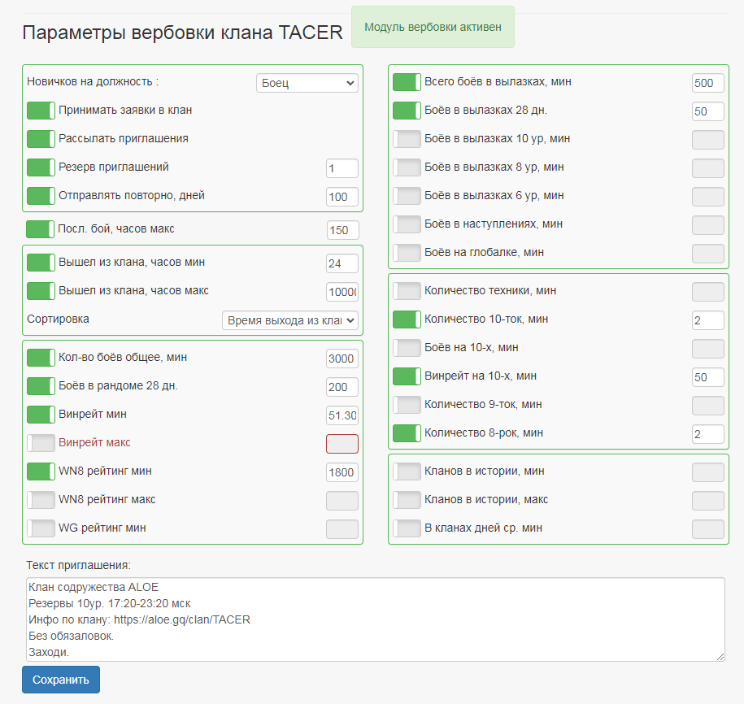Click inside the 'Текст приглашения' text area
Image resolution: width=744 pixels, height=704 pixels.
click(x=372, y=619)
